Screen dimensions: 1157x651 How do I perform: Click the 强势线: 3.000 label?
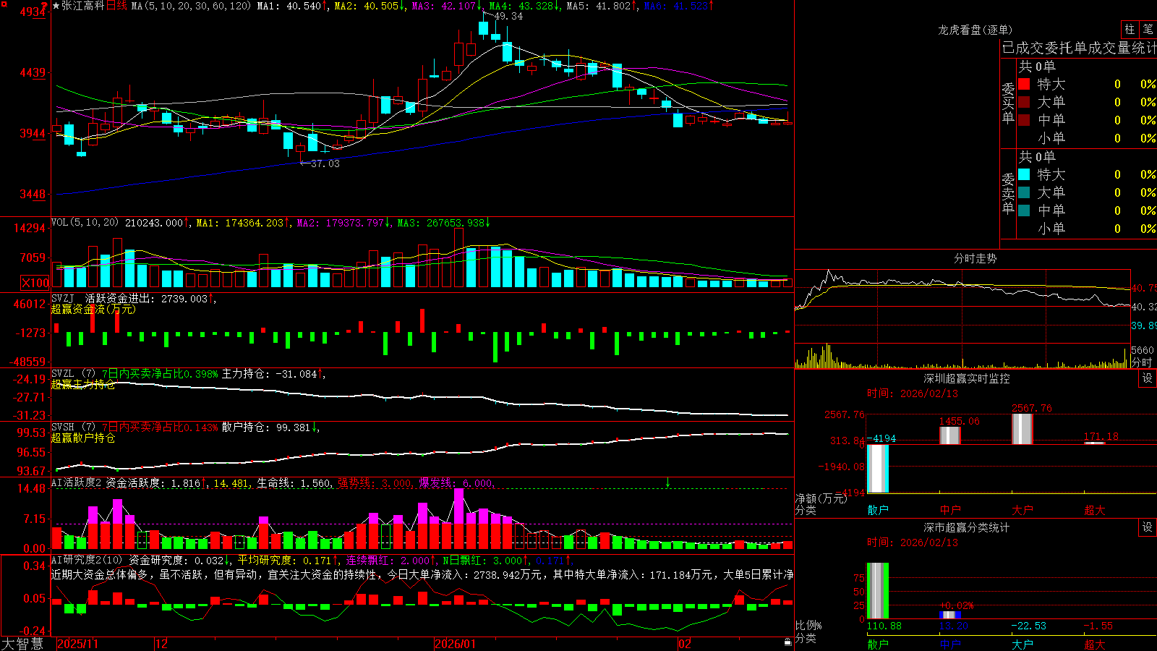pos(375,482)
